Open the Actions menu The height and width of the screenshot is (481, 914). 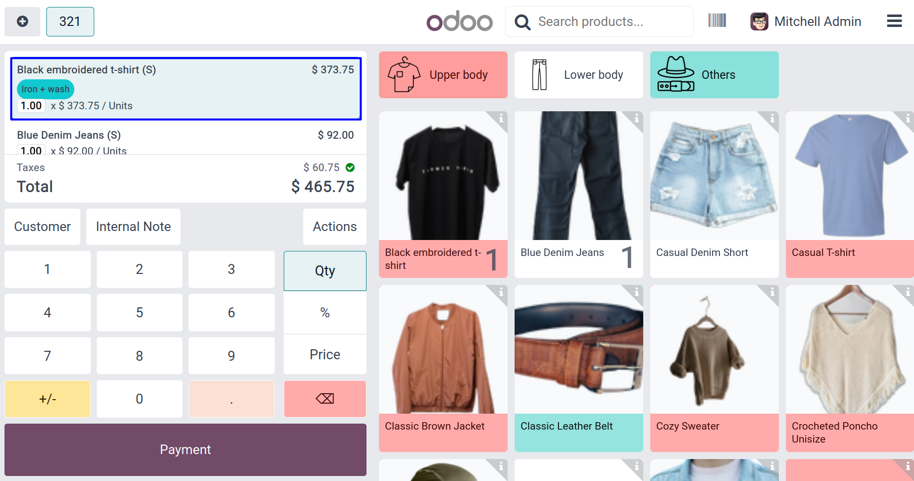pyautogui.click(x=335, y=227)
